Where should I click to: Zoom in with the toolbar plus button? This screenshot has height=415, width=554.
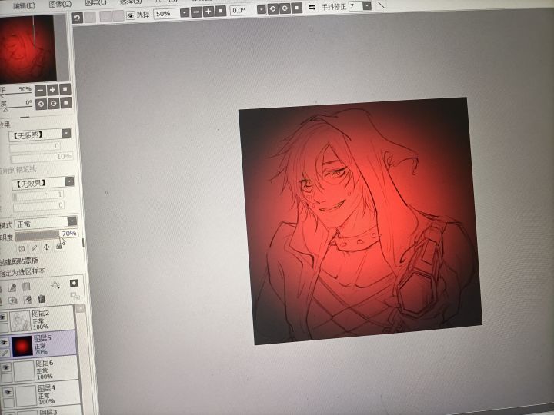tap(209, 12)
